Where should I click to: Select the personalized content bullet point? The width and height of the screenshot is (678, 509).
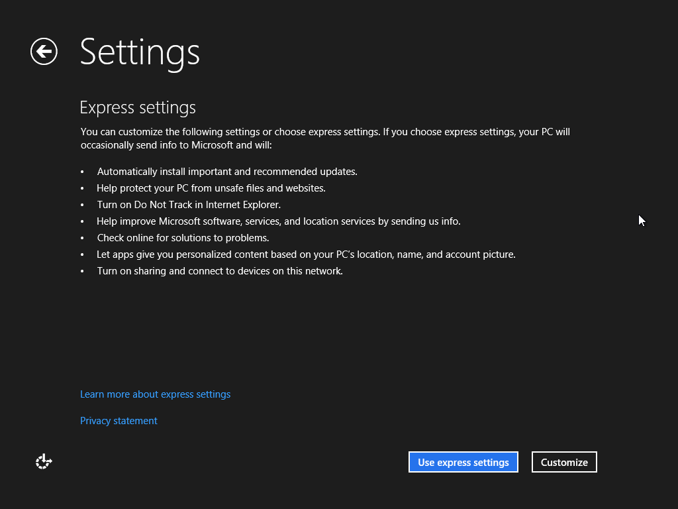(x=306, y=254)
